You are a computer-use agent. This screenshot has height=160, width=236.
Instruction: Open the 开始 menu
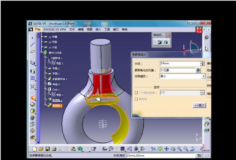point(38,29)
